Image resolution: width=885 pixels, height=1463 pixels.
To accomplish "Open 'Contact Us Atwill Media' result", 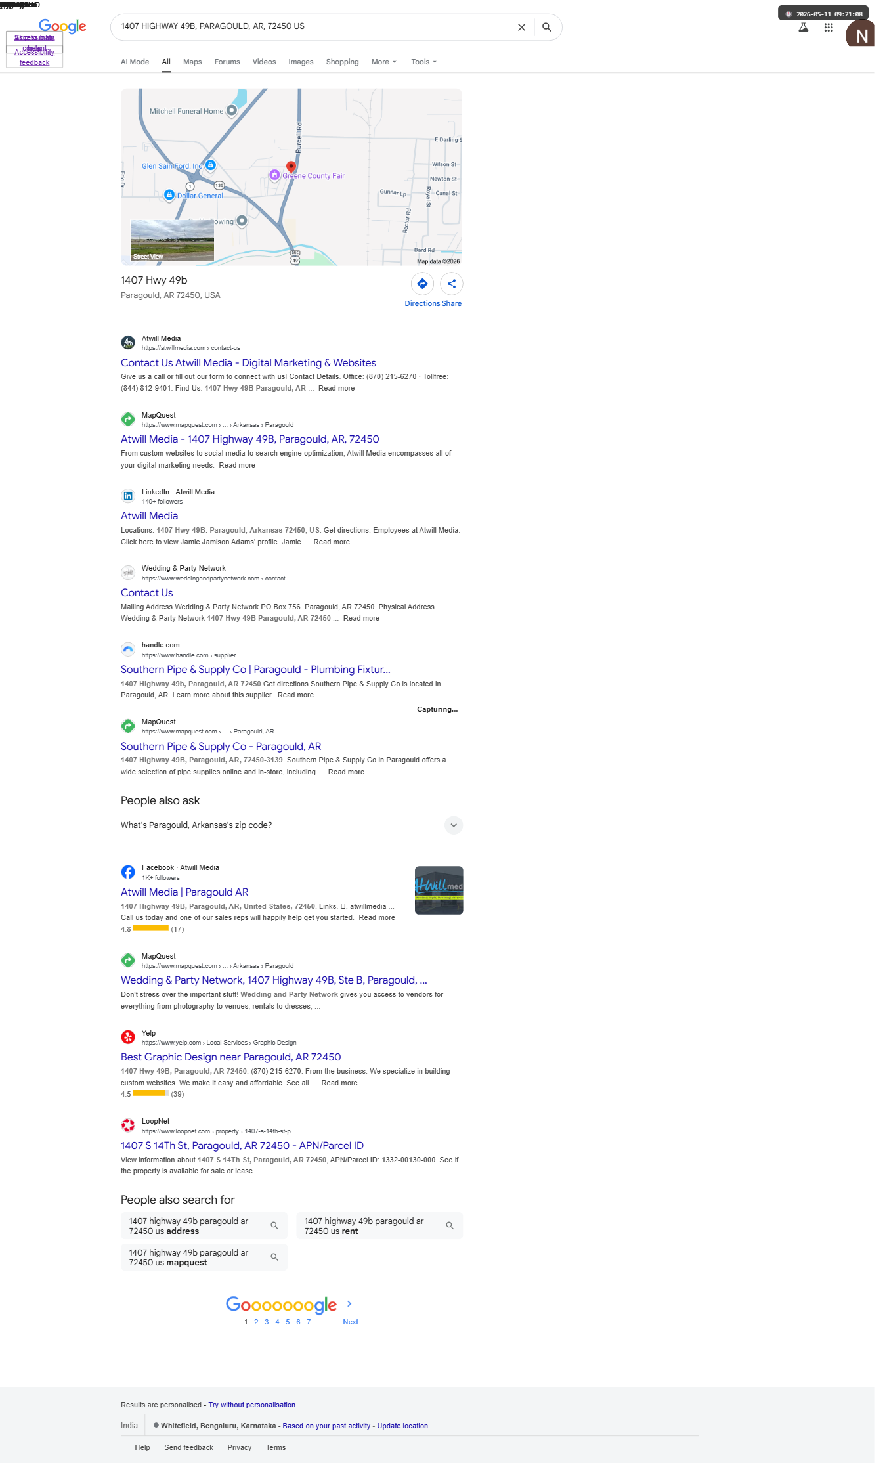I will (248, 363).
